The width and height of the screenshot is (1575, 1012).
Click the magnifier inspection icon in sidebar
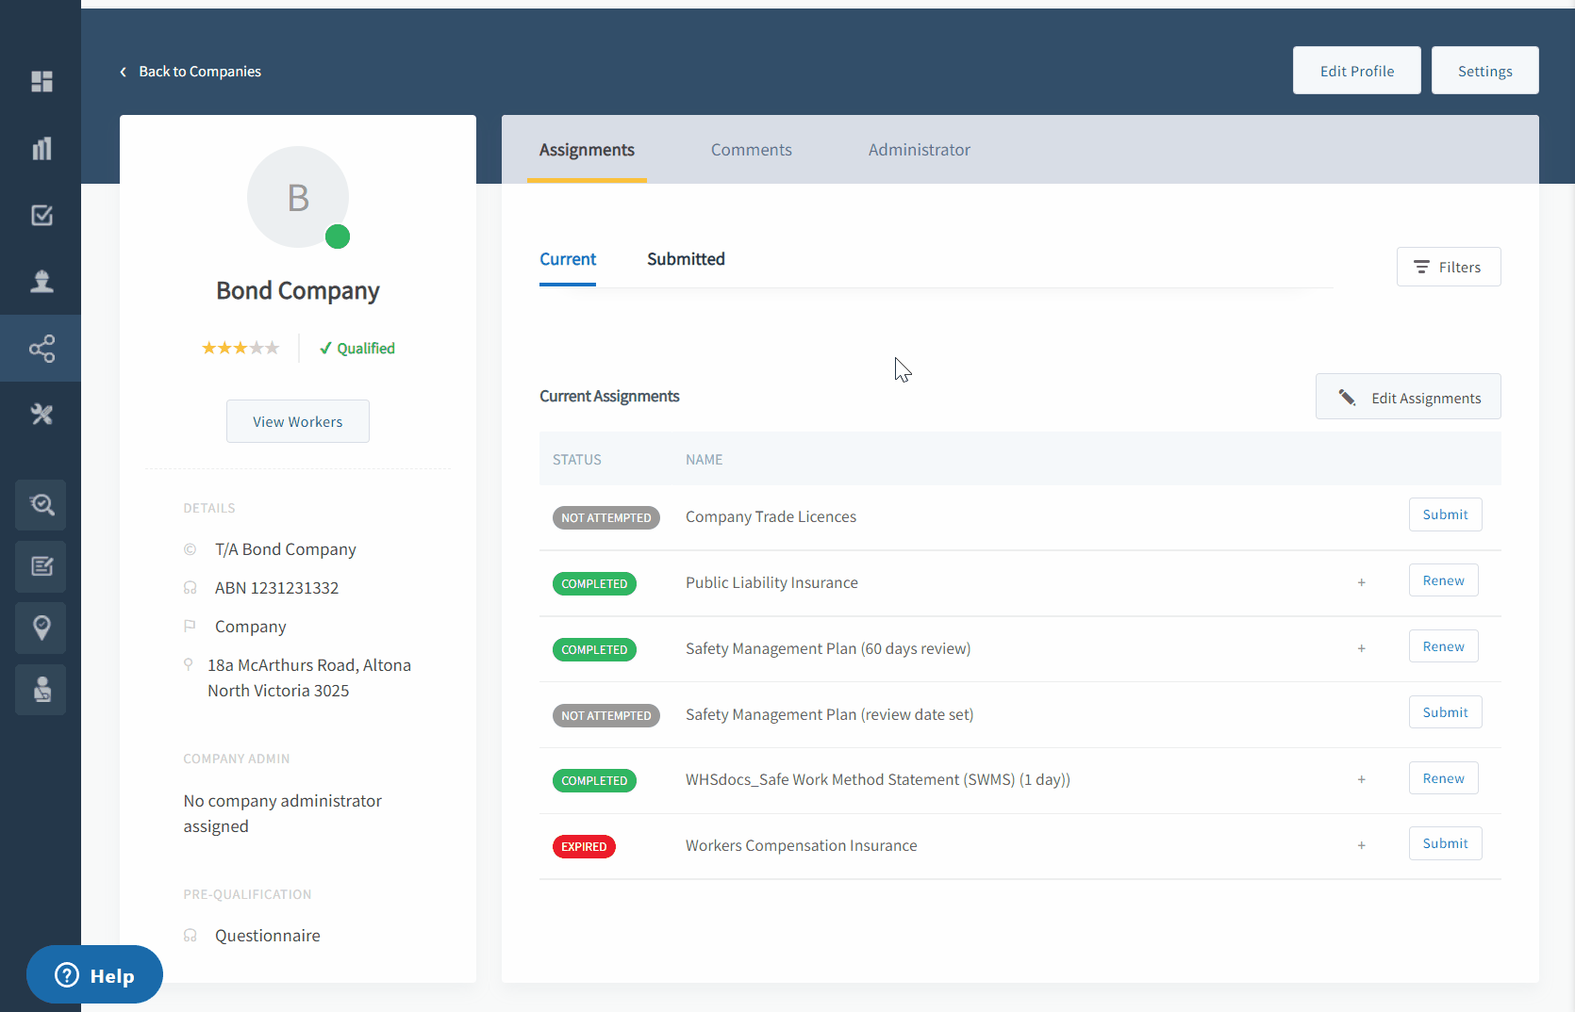pyautogui.click(x=41, y=505)
